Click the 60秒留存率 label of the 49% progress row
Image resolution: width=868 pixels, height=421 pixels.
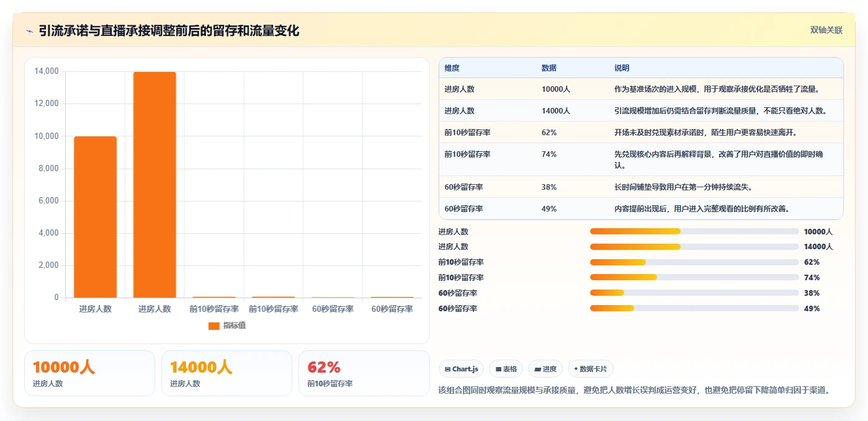(x=458, y=308)
